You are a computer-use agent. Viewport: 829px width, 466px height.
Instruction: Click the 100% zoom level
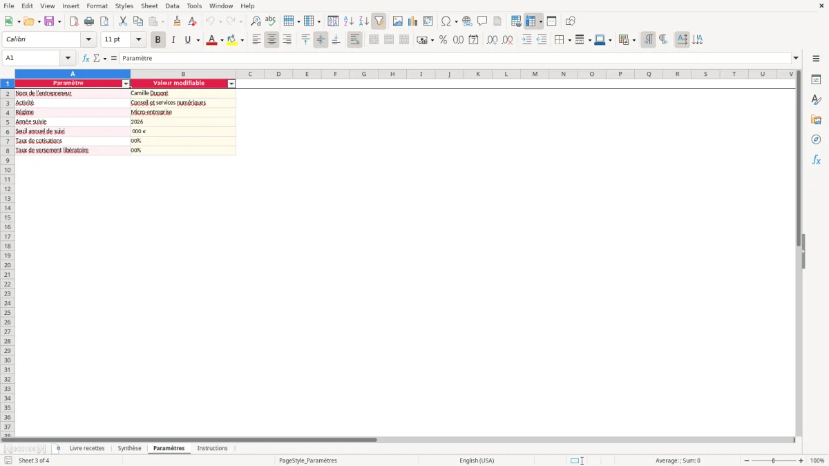click(x=817, y=460)
